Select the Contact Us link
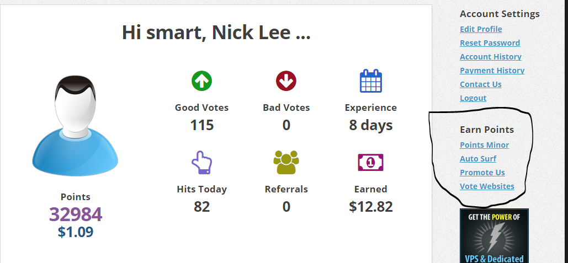The image size is (568, 263). click(480, 84)
